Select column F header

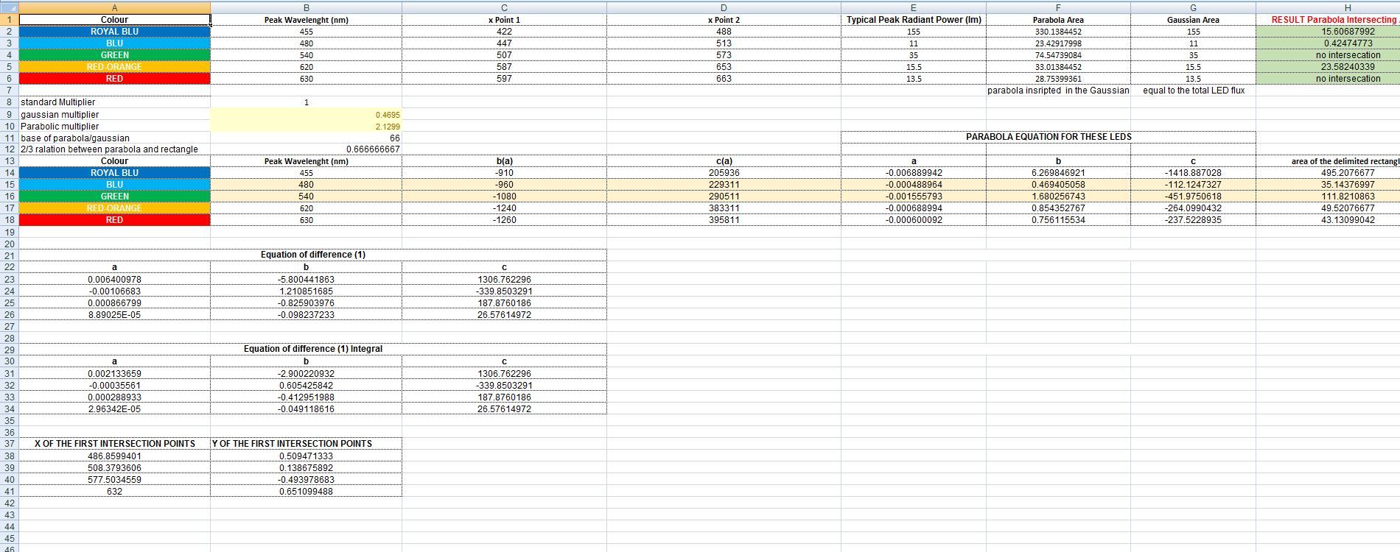[1058, 7]
